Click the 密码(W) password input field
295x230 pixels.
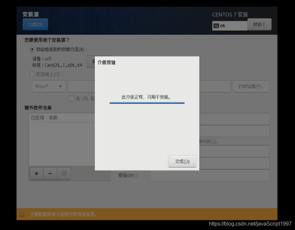[210, 175]
